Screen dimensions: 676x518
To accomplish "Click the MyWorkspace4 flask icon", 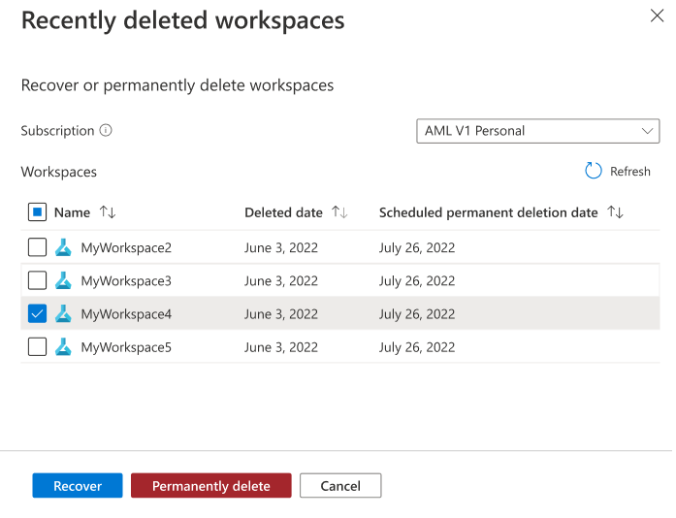I will (x=64, y=313).
